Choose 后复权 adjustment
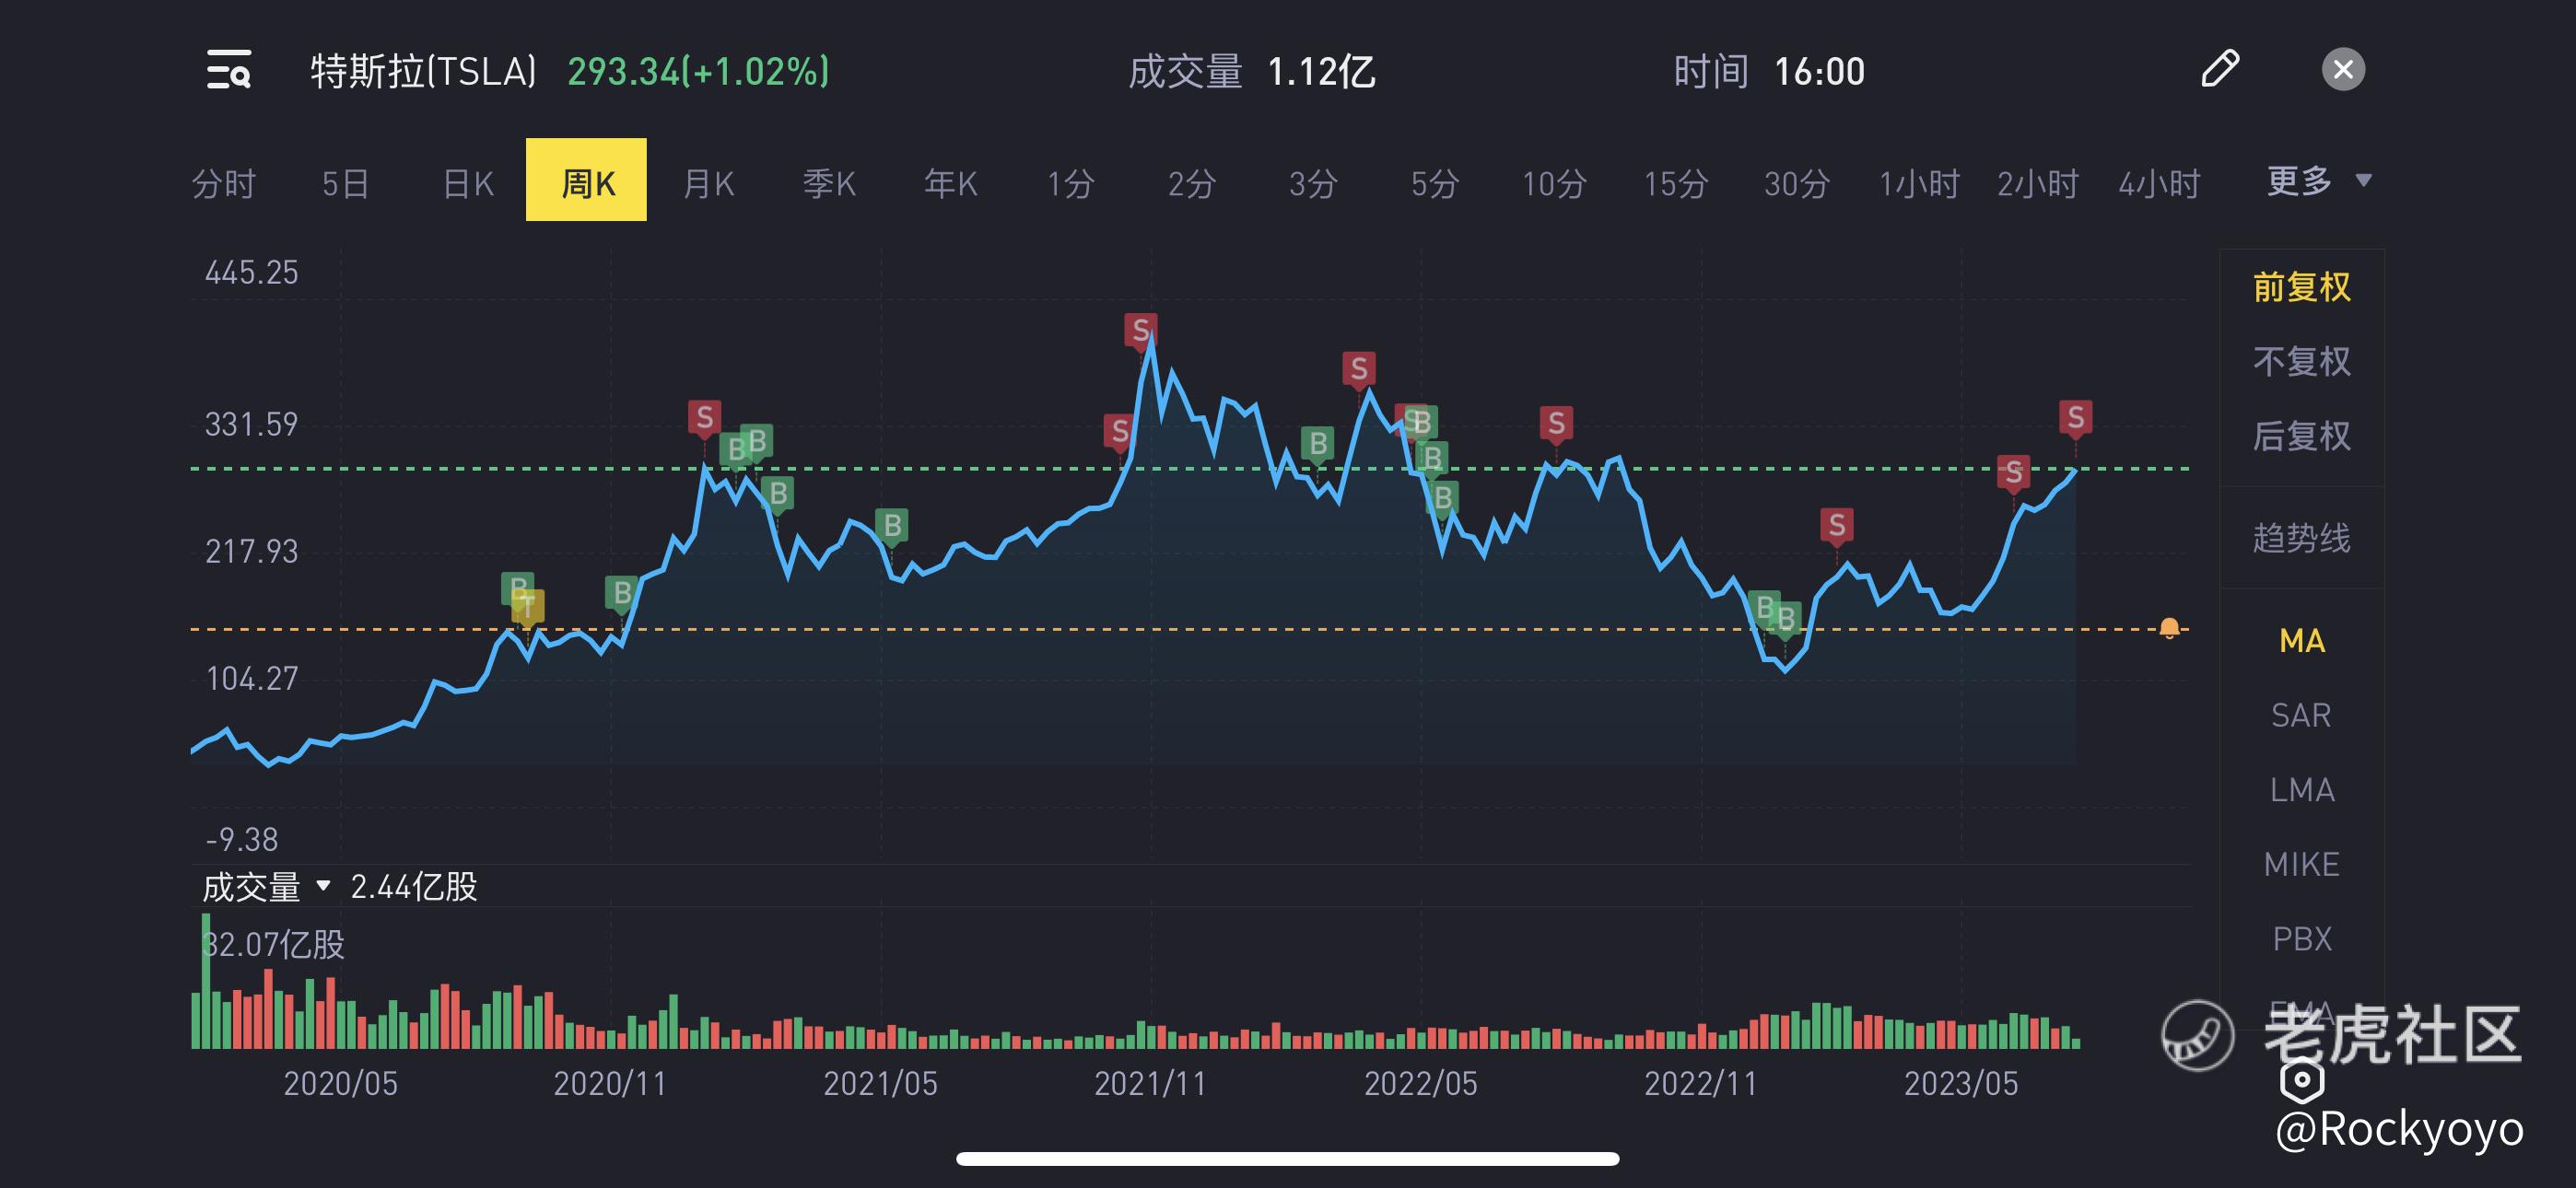Image resolution: width=2576 pixels, height=1188 pixels. tap(2302, 436)
